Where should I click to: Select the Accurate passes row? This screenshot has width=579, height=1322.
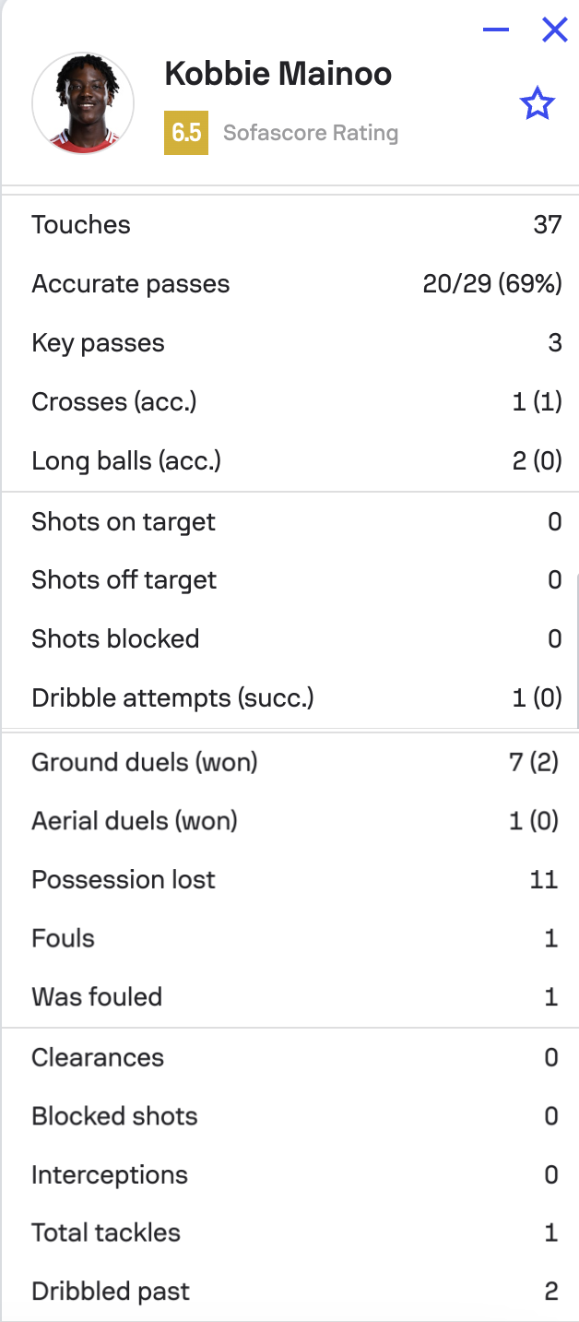click(289, 284)
